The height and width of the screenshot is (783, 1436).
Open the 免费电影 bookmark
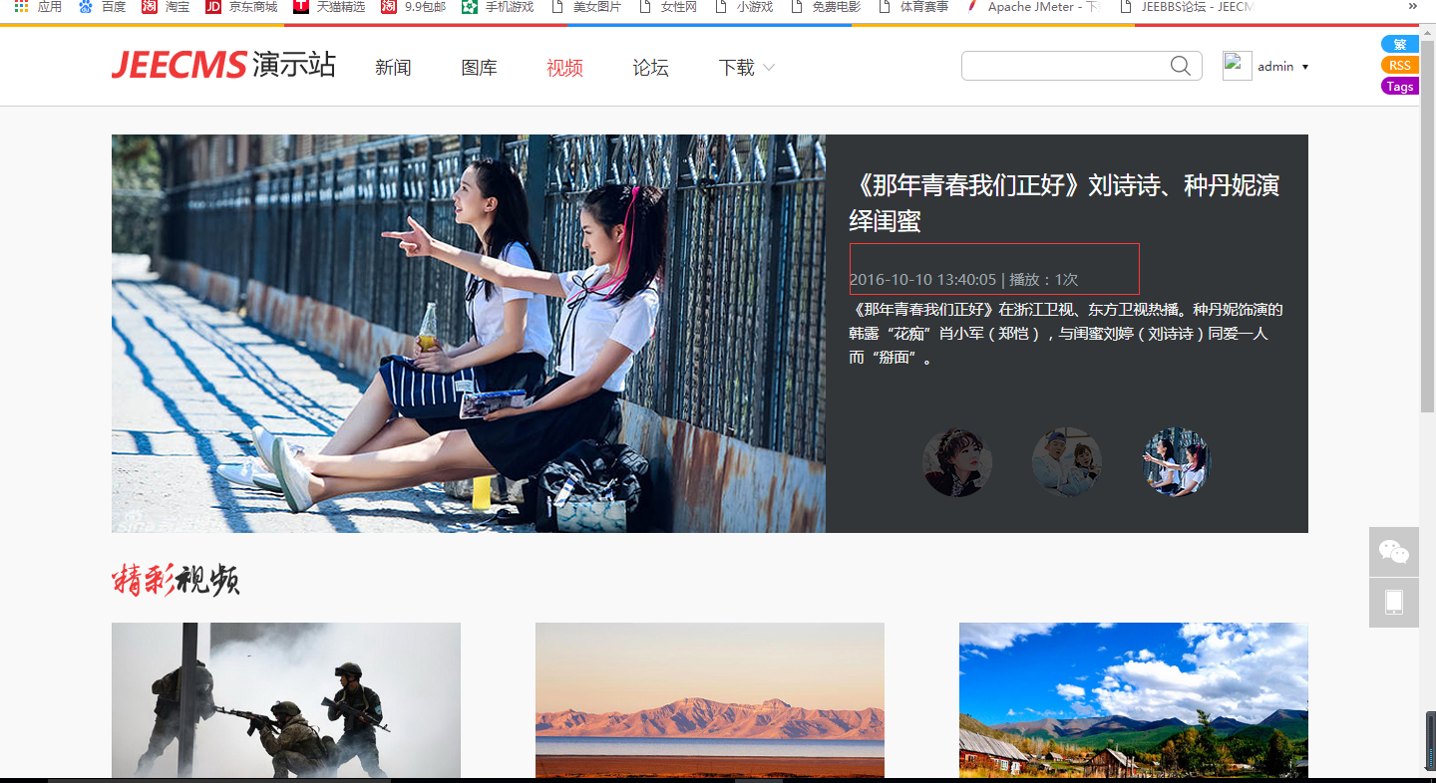pyautogui.click(x=827, y=7)
